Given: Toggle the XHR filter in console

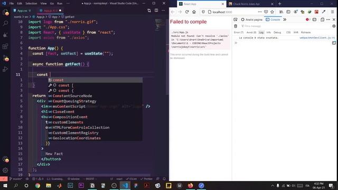Looking at the screenshot, I should tap(296, 32).
